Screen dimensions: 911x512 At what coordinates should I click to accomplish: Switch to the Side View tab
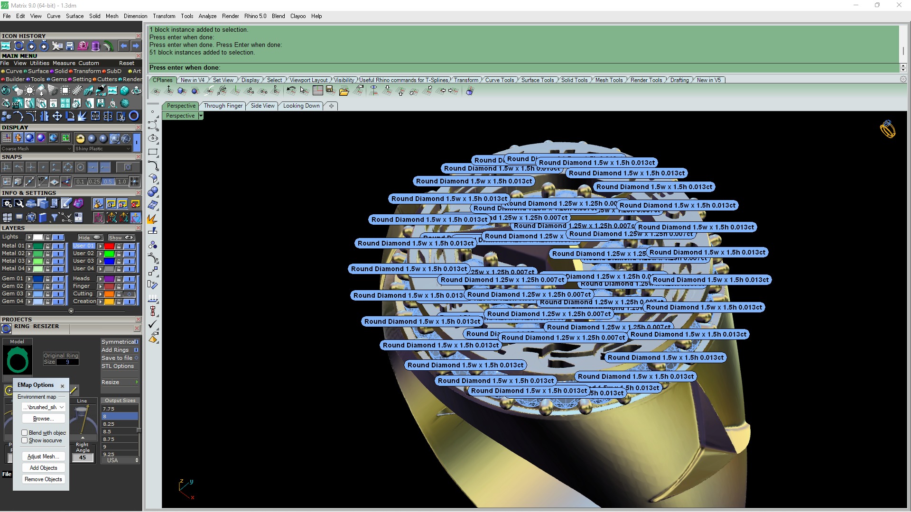pyautogui.click(x=262, y=106)
